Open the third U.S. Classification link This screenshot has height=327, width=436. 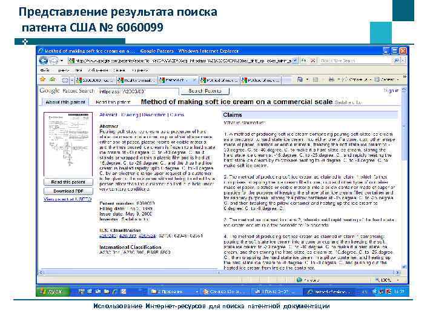coord(147,236)
